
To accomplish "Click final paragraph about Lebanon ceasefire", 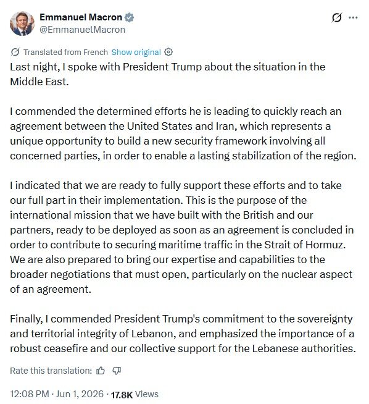I will (x=183, y=334).
